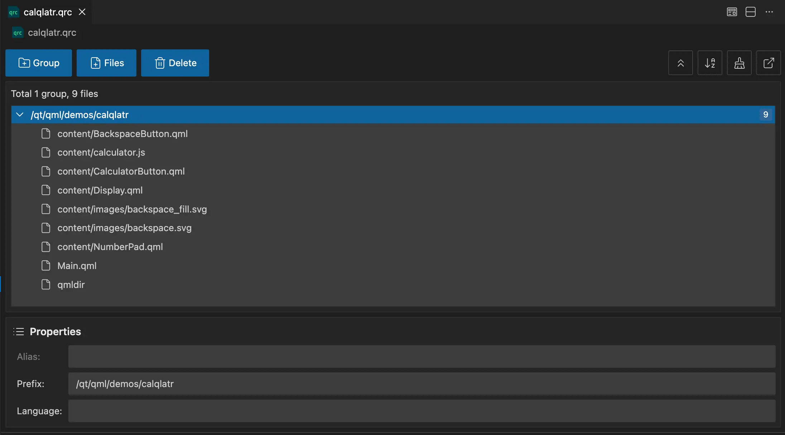Collapse the /qt/qml/demos/calqlatr group chevron

(20, 114)
